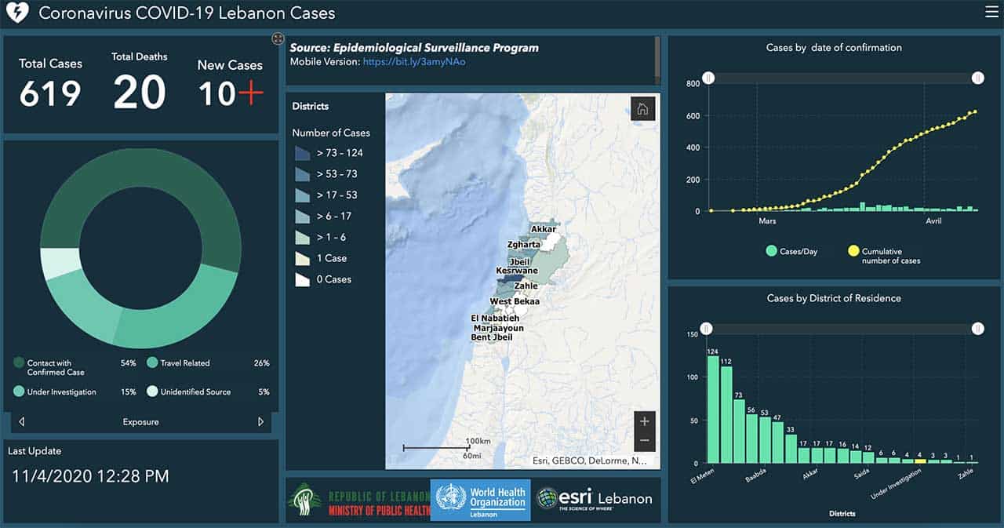Open the mobile version bit.ly link
Viewport: 1004px width, 528px height.
(x=413, y=61)
